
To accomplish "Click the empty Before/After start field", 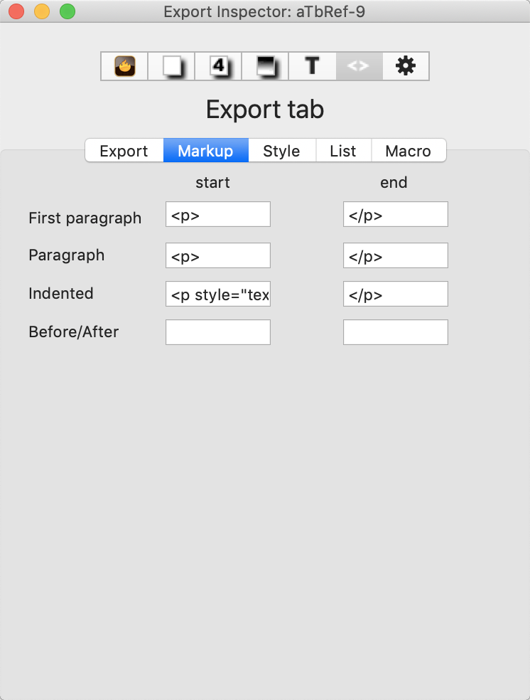I will click(x=217, y=332).
